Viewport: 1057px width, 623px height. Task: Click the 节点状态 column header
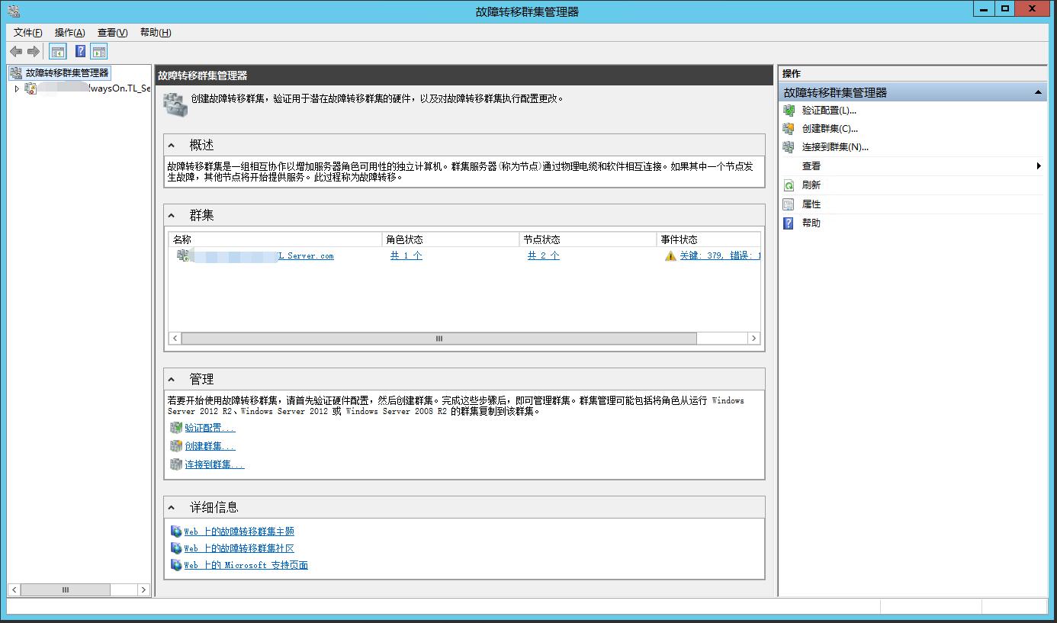[588, 239]
